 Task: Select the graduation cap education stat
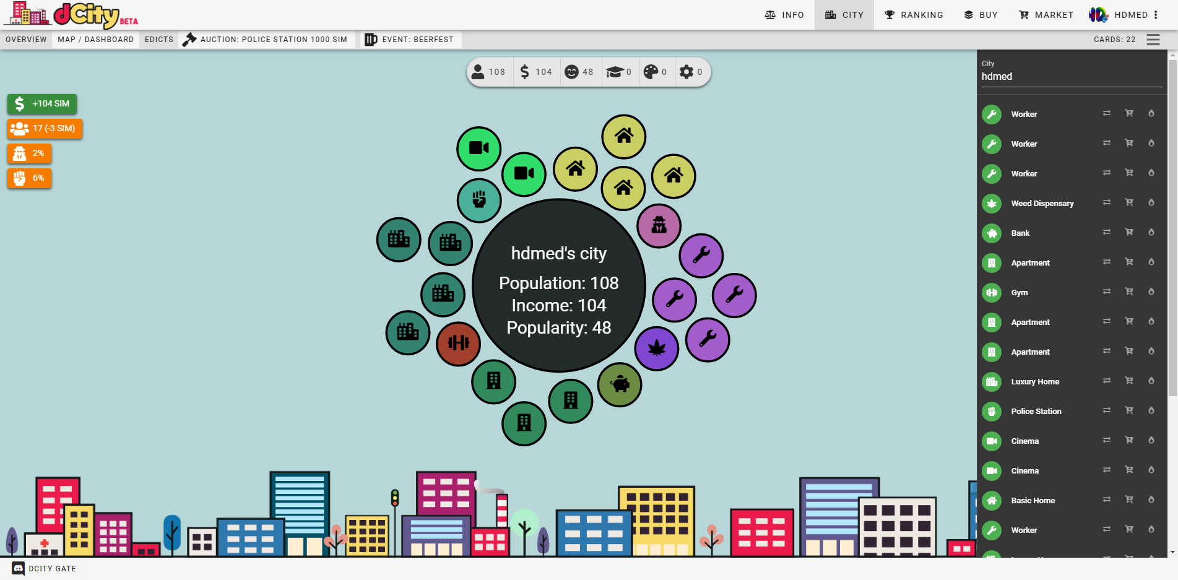[x=617, y=72]
